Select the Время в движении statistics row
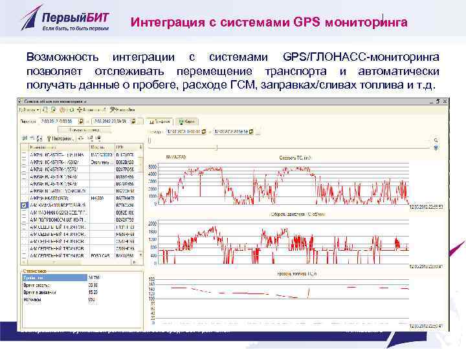This screenshot has height=349, width=466. (82, 292)
